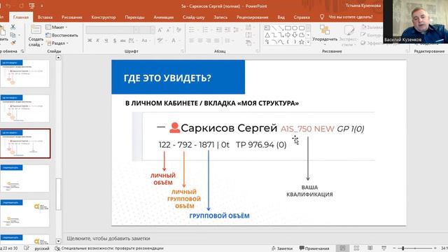Click русский language indicator in status bar

(x=42, y=248)
